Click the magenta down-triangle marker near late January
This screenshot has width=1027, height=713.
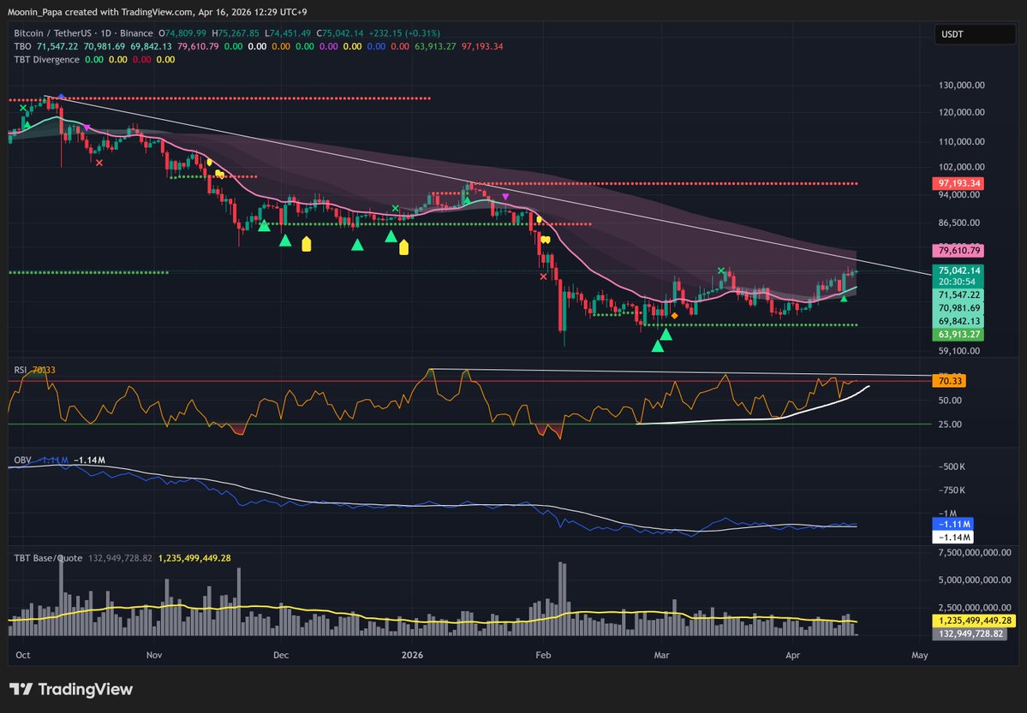(505, 197)
